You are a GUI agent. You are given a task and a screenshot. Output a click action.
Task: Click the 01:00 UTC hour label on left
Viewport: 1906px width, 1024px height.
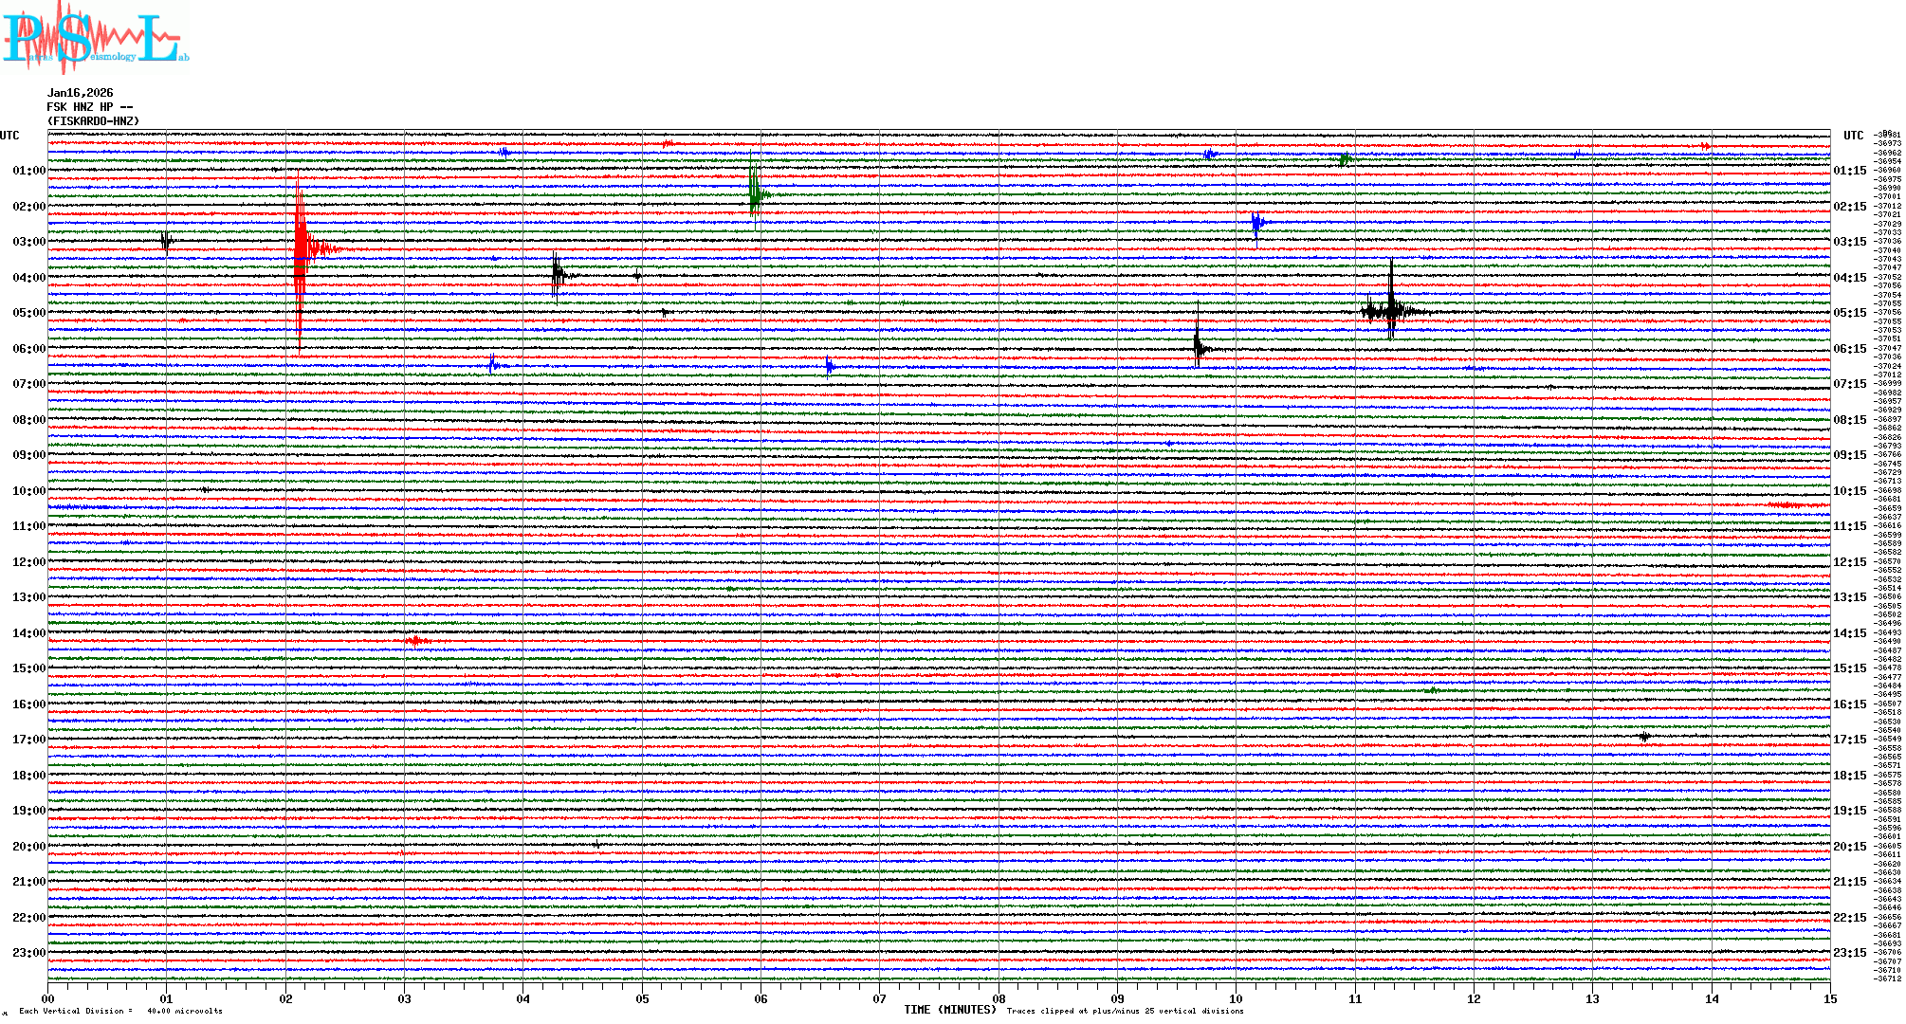(28, 171)
